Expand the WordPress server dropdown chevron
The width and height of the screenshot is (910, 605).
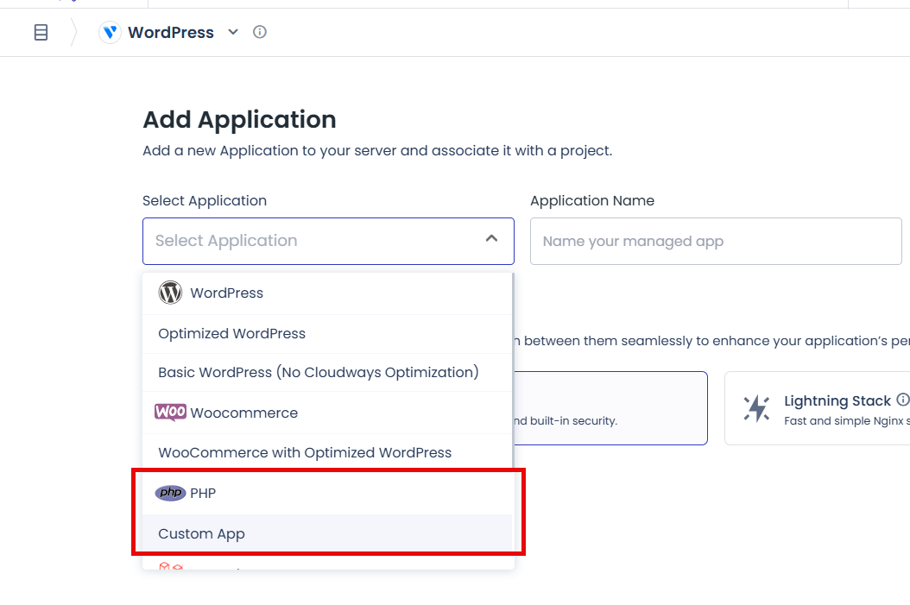pyautogui.click(x=233, y=32)
